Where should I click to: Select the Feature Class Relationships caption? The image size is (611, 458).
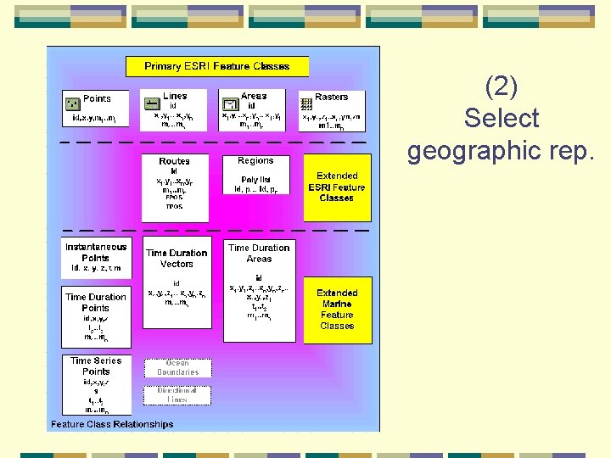point(112,424)
